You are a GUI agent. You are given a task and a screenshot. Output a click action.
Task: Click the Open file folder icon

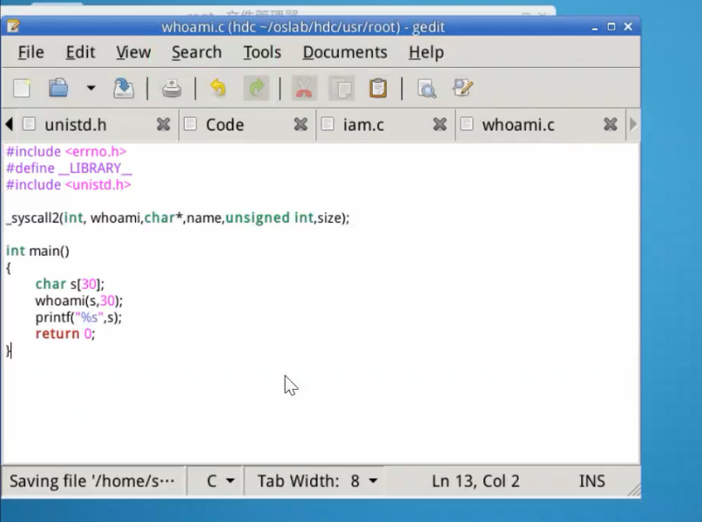coord(58,88)
